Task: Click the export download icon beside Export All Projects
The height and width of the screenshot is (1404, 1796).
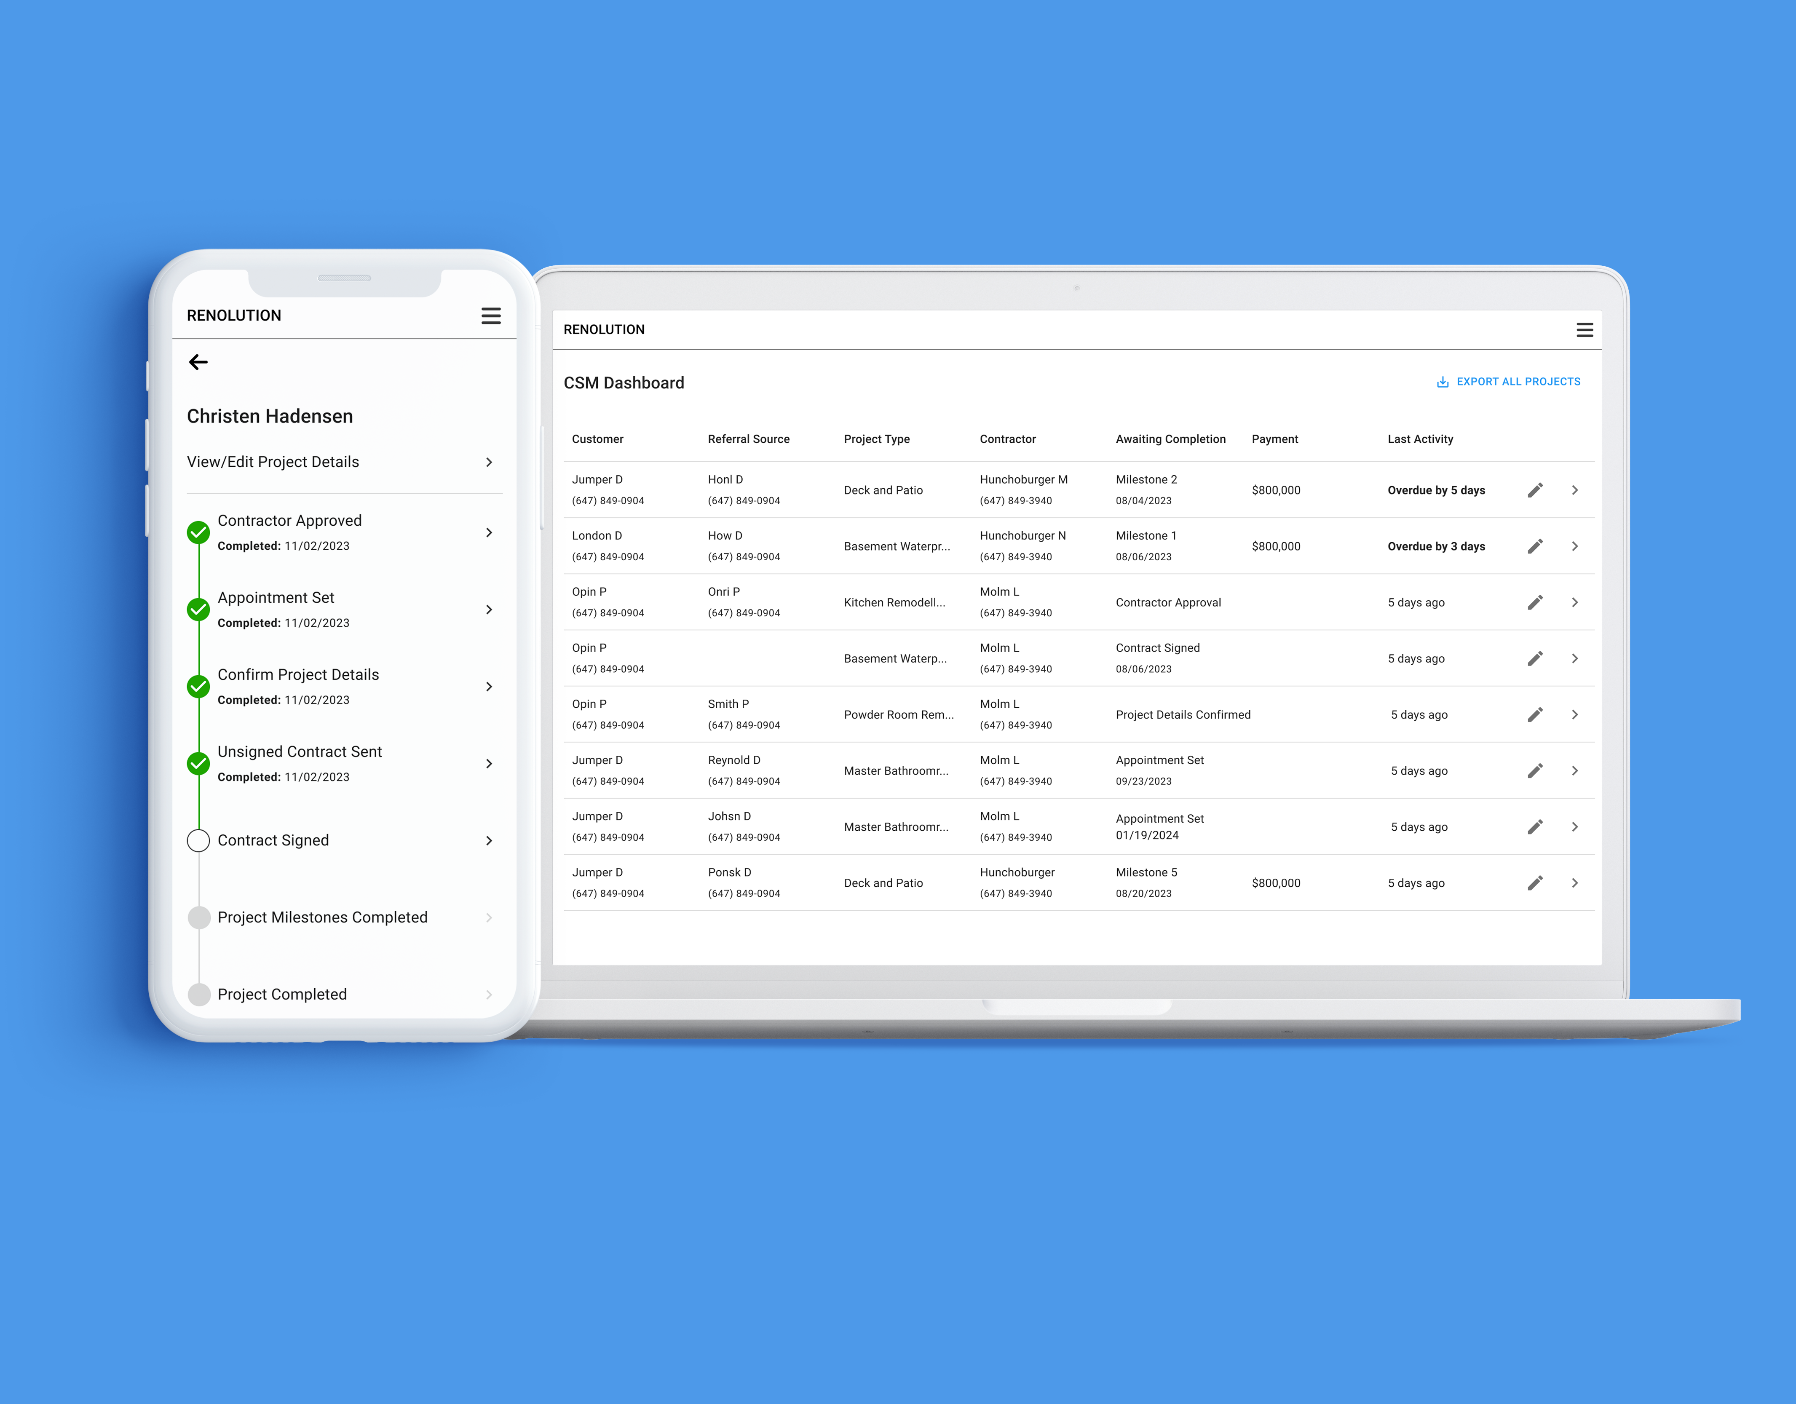Action: tap(1443, 382)
